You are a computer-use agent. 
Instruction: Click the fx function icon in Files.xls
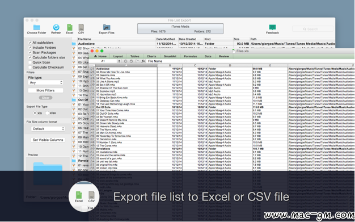pos(143,61)
